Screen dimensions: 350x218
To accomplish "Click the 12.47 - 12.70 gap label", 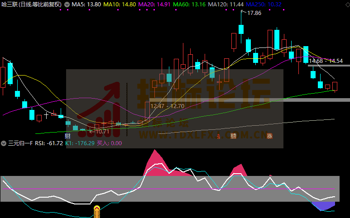I will [x=168, y=106].
